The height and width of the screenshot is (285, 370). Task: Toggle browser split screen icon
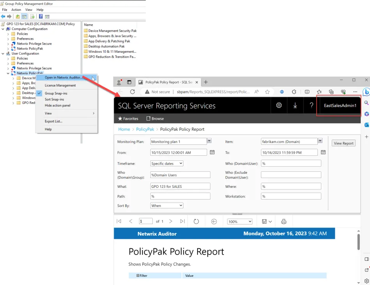point(307,92)
